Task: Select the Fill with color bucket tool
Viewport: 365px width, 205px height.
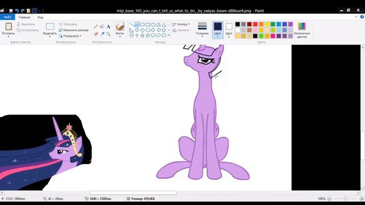Action: pos(102,27)
